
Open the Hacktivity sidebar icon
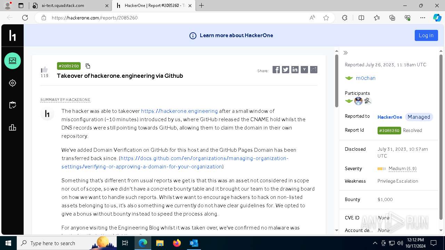point(13,61)
